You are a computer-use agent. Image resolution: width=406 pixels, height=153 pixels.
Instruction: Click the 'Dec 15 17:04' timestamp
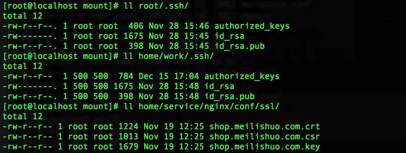coord(169,76)
